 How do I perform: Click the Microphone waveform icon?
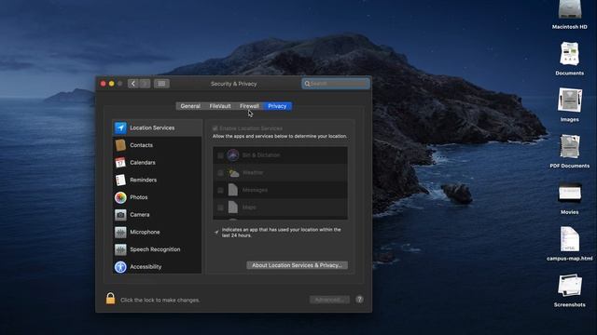coord(120,232)
